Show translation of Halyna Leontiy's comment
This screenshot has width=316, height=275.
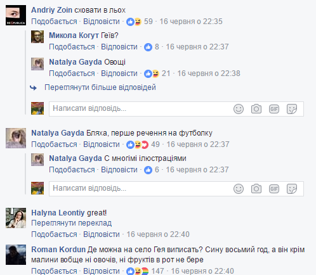click(72, 223)
